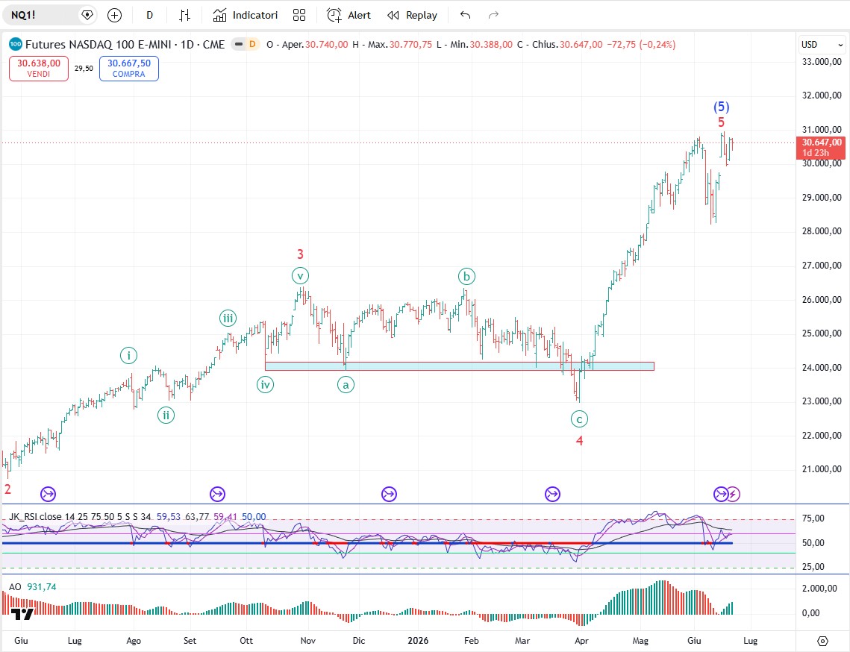Viewport: 850px width, 652px height.
Task: Select the circled a wave label
Action: [x=346, y=385]
